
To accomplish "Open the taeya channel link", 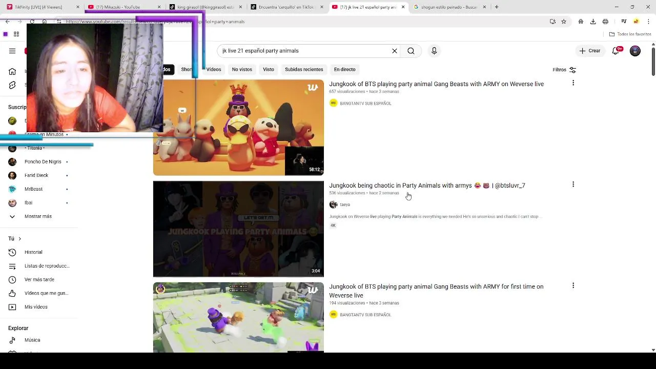I will point(345,204).
